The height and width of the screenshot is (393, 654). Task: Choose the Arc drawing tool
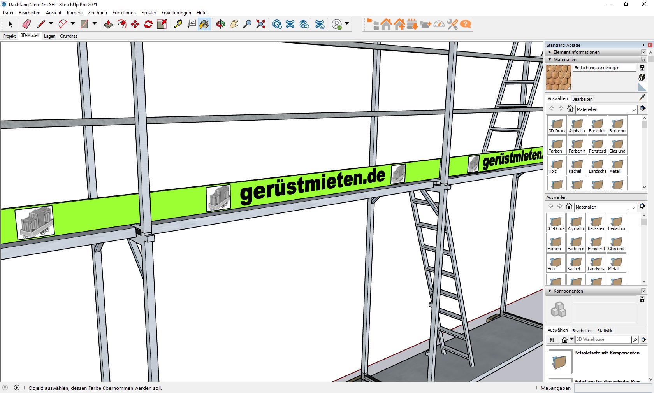point(63,24)
